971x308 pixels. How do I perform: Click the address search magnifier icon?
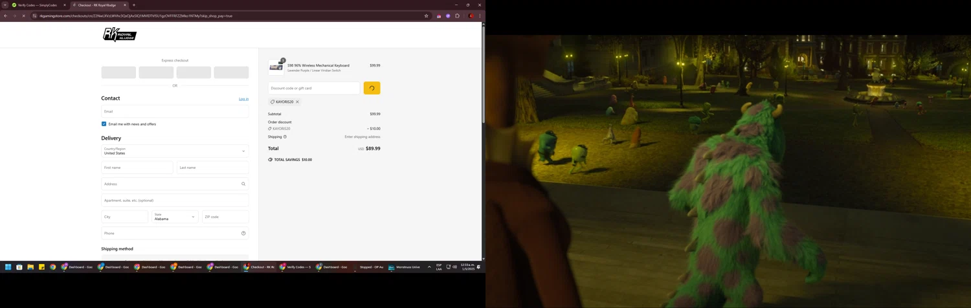243,184
